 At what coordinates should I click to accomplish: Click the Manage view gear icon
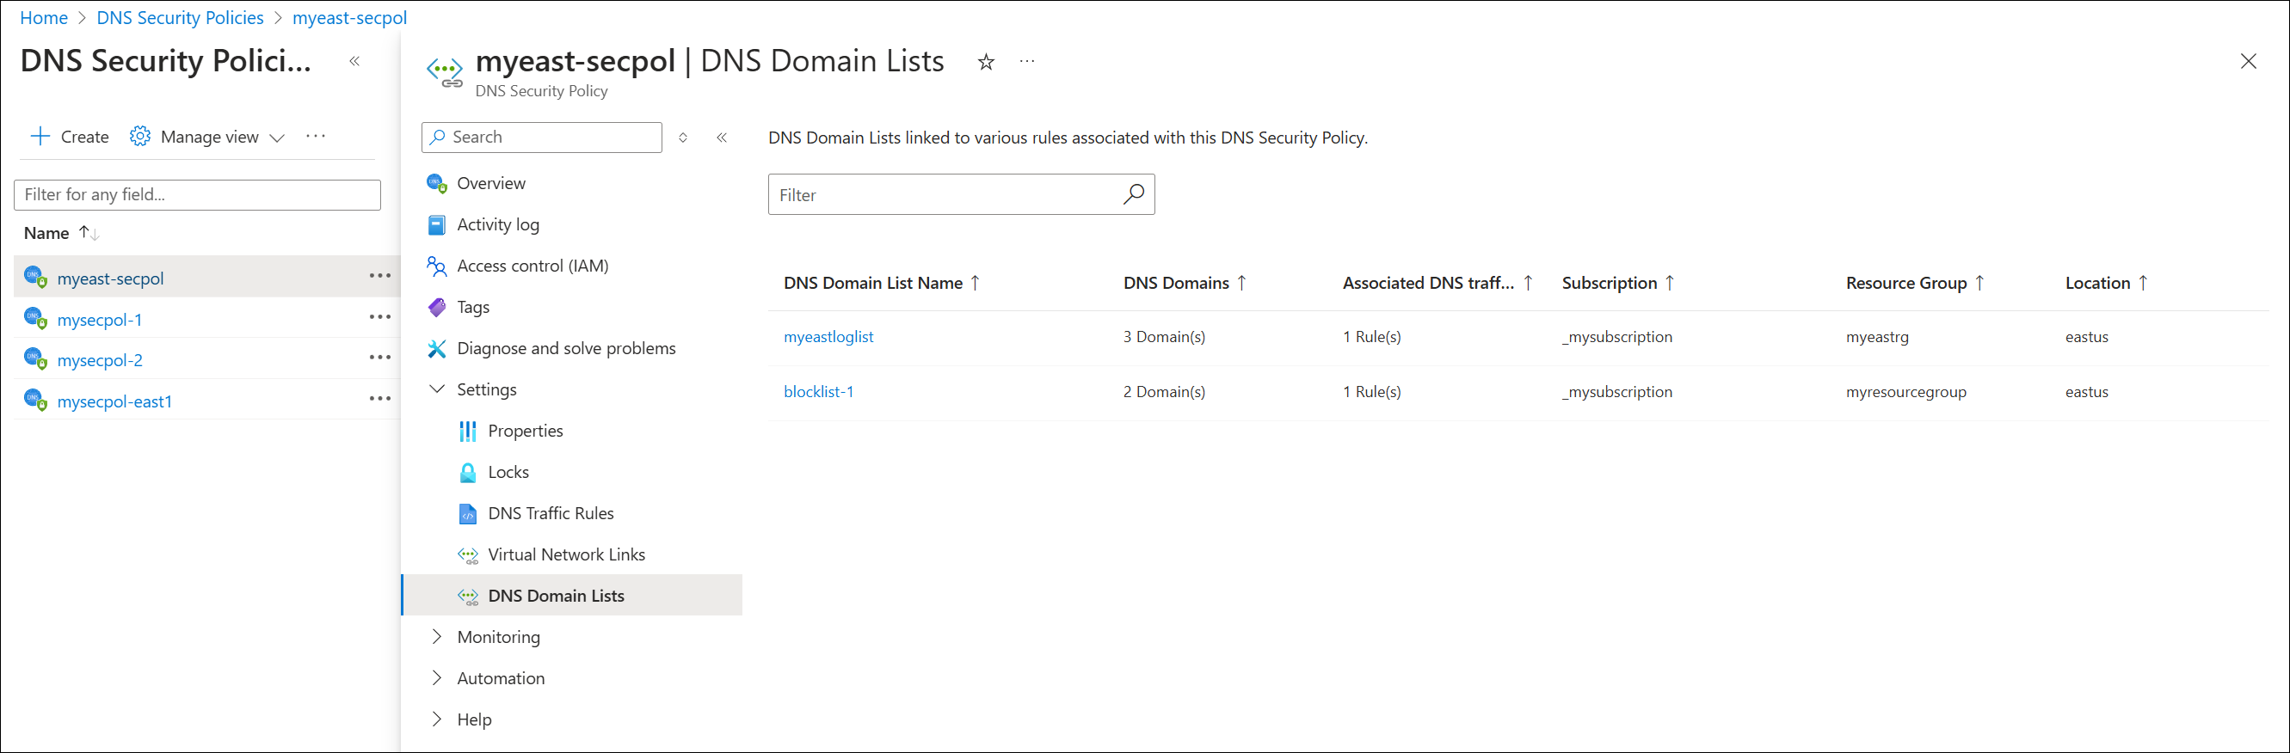[x=139, y=137]
